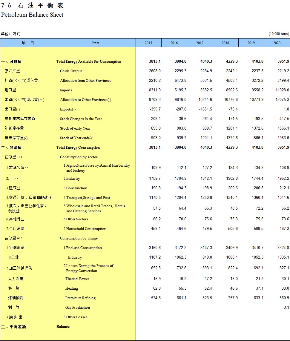Click 2018 Thermal Power value 18.0

point(234,279)
